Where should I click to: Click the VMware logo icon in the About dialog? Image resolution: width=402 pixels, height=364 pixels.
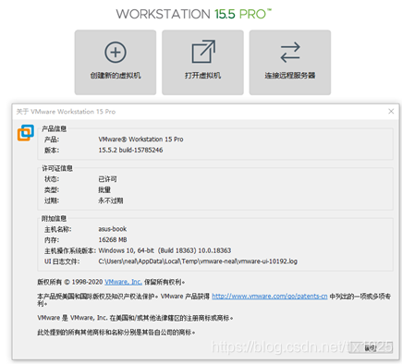26,133
